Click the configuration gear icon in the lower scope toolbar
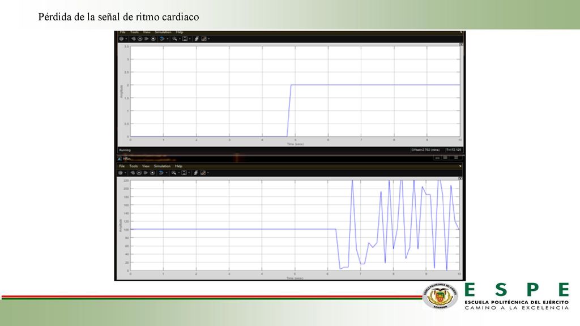This screenshot has width=580, height=326. click(121, 173)
